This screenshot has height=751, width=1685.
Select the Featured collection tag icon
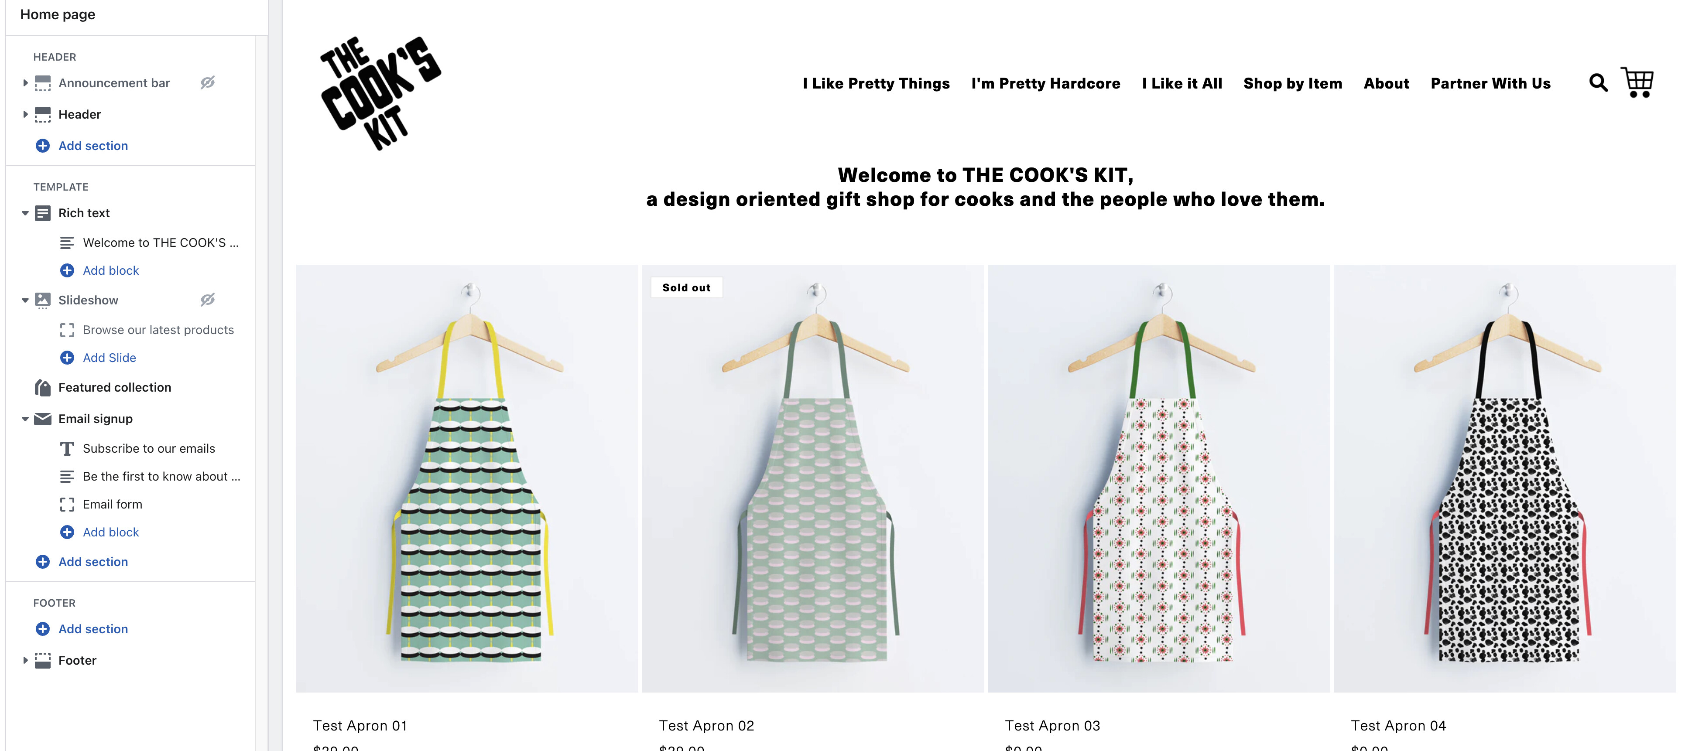pos(42,388)
